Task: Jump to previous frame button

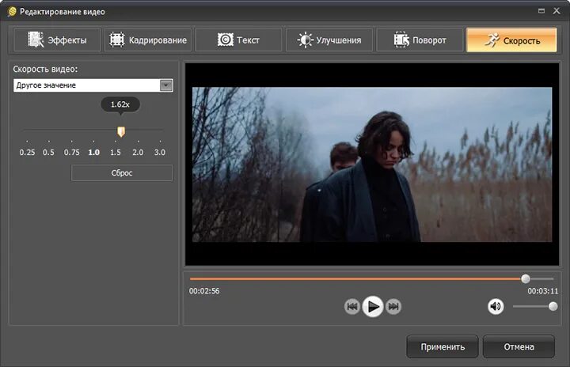Action: 351,307
